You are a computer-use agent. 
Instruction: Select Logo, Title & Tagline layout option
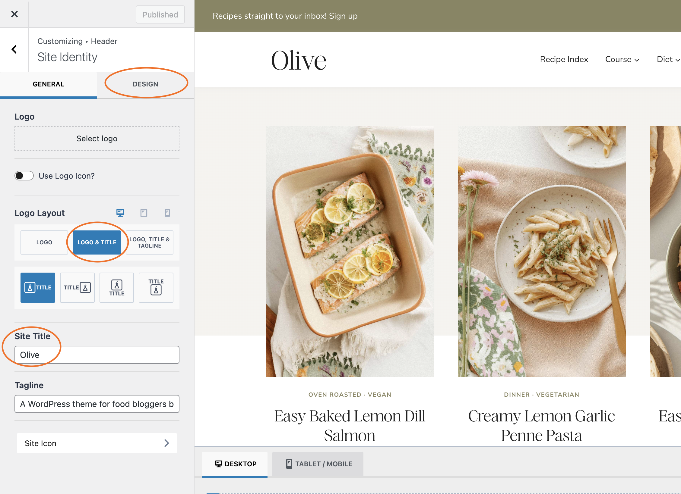coord(150,242)
